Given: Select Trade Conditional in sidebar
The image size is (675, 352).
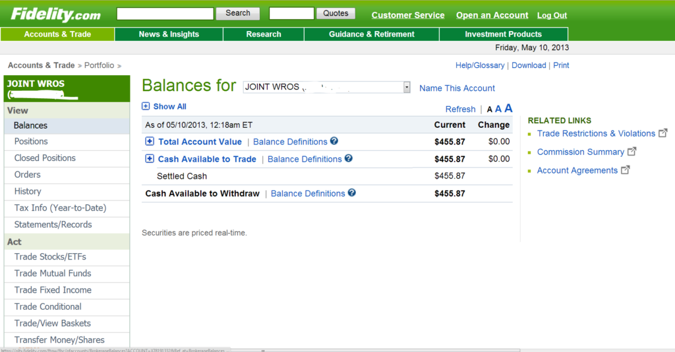Looking at the screenshot, I should [67, 307].
